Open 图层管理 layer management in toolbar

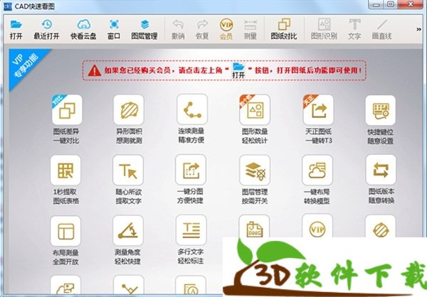click(x=144, y=29)
